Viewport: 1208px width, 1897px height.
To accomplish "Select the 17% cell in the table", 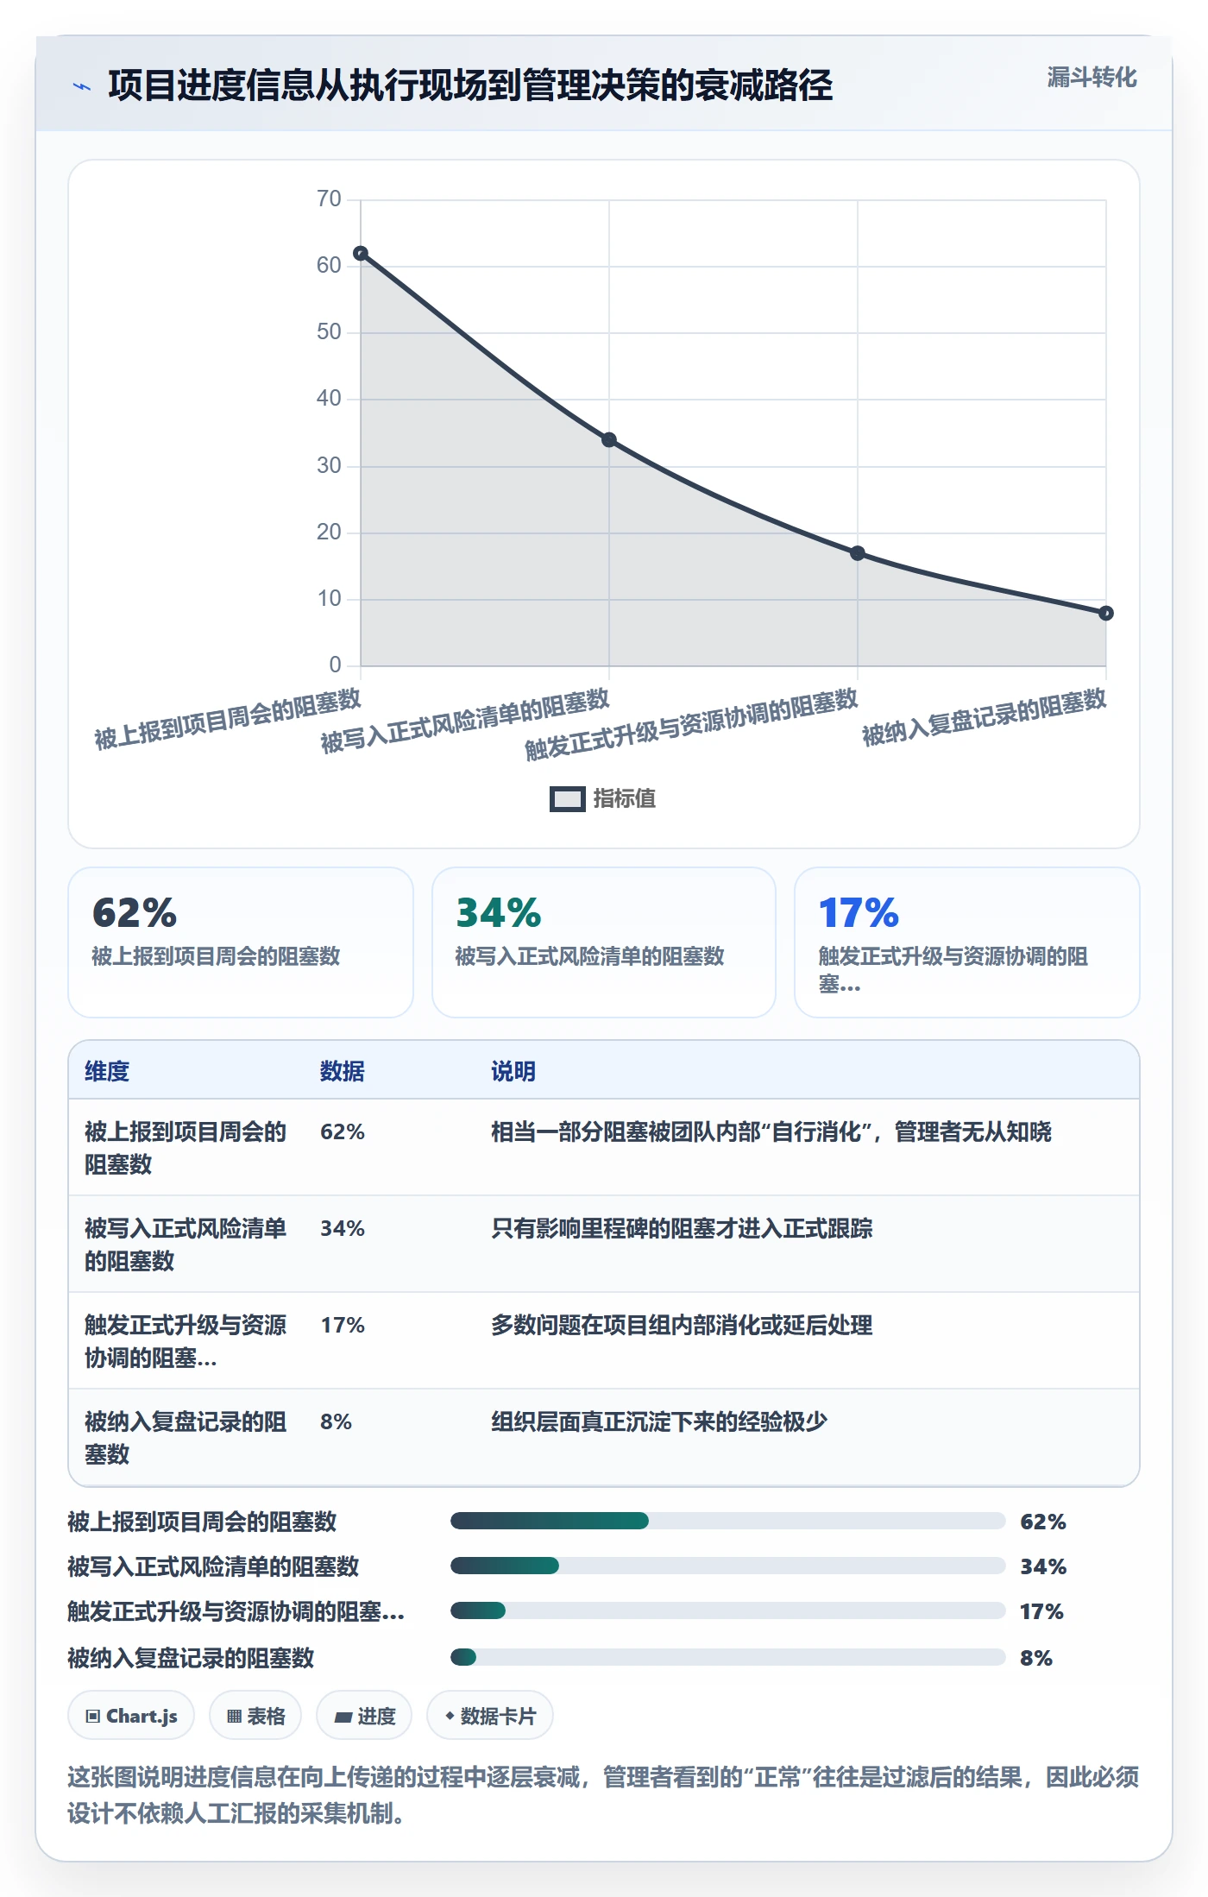I will point(343,1325).
